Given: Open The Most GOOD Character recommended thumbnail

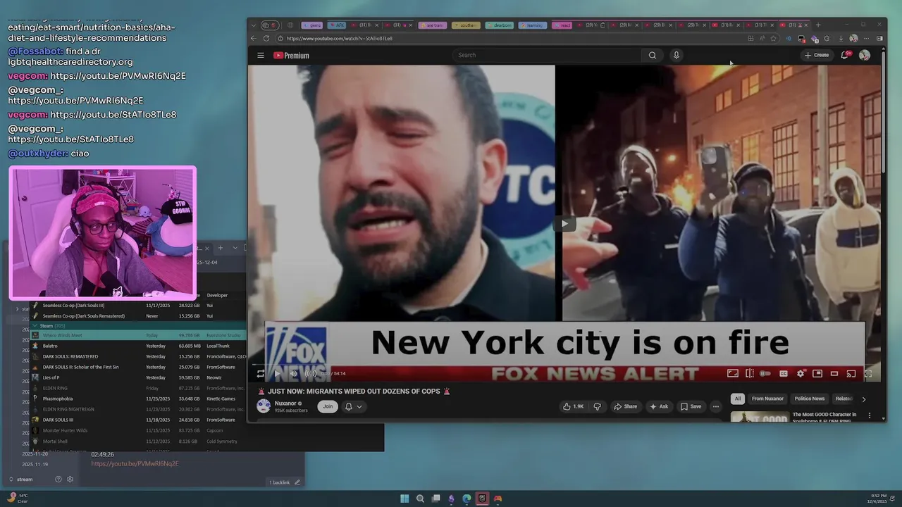Looking at the screenshot, I should [760, 417].
